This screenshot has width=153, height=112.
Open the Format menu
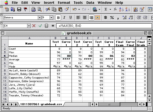point(64,3)
